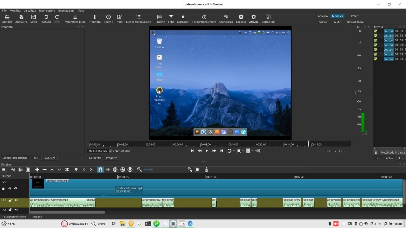Viewport: 406px width, 228px height.
Task: Lock the A1 audio track
Action: pos(10,200)
